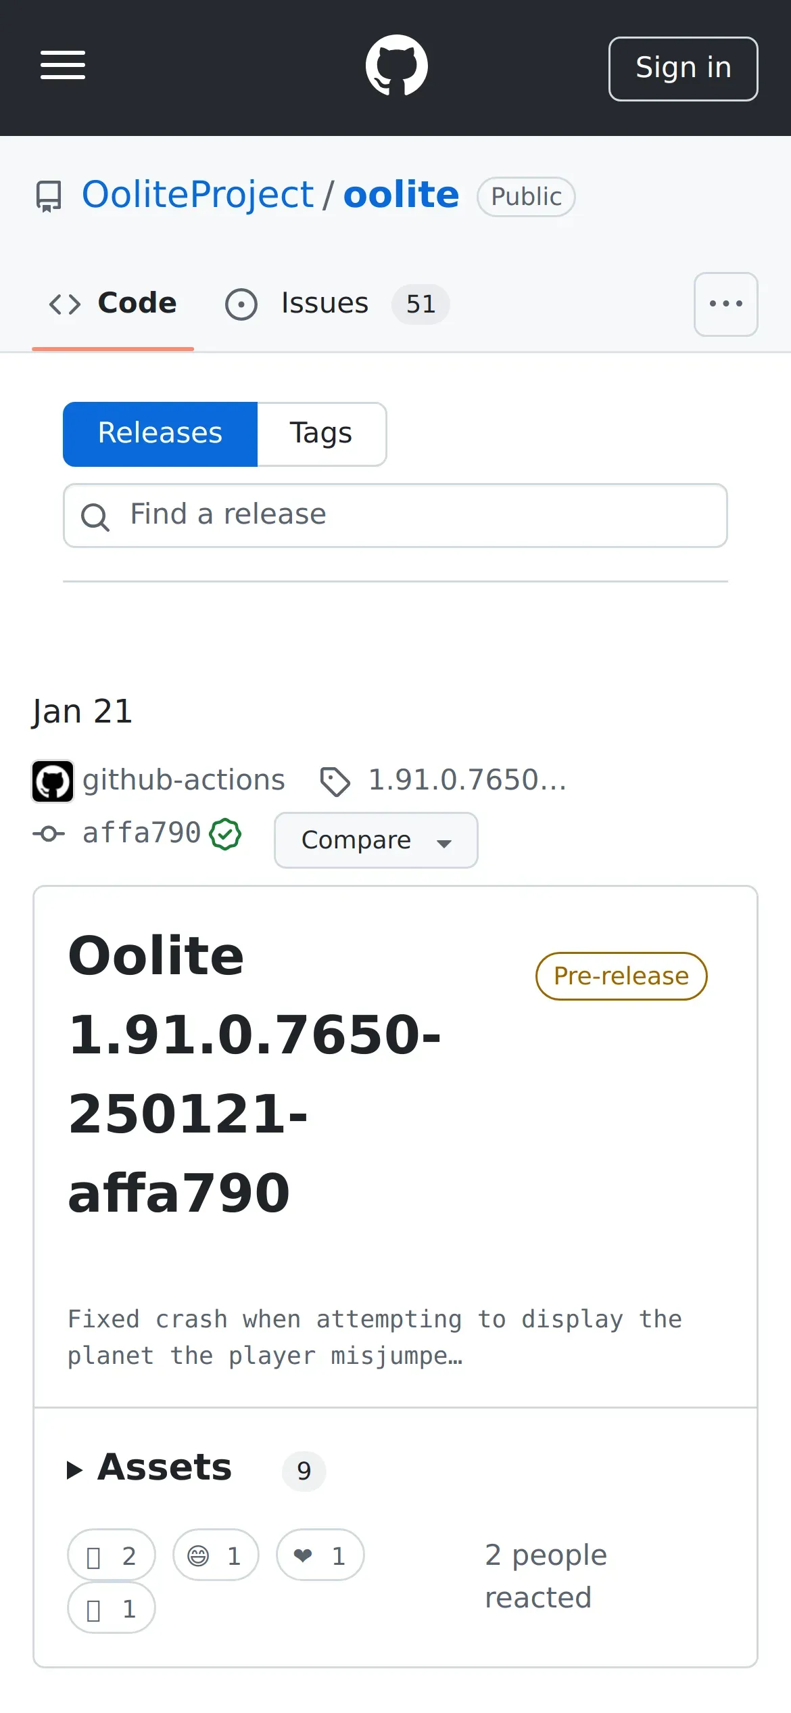
Task: Click the Issues circle icon
Action: tap(241, 304)
